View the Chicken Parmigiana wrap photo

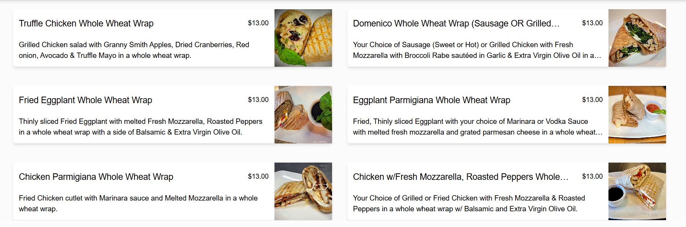pyautogui.click(x=303, y=191)
